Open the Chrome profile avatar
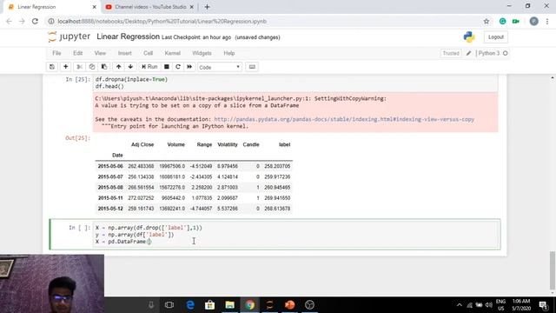The image size is (556, 313). click(533, 21)
